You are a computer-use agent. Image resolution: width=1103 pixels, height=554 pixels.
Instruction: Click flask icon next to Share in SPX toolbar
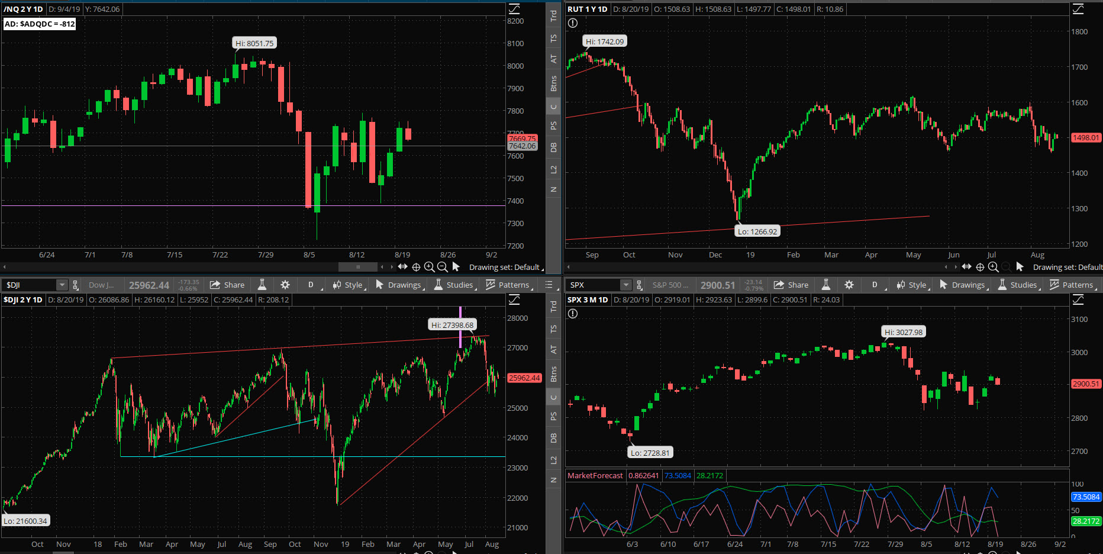coord(826,285)
